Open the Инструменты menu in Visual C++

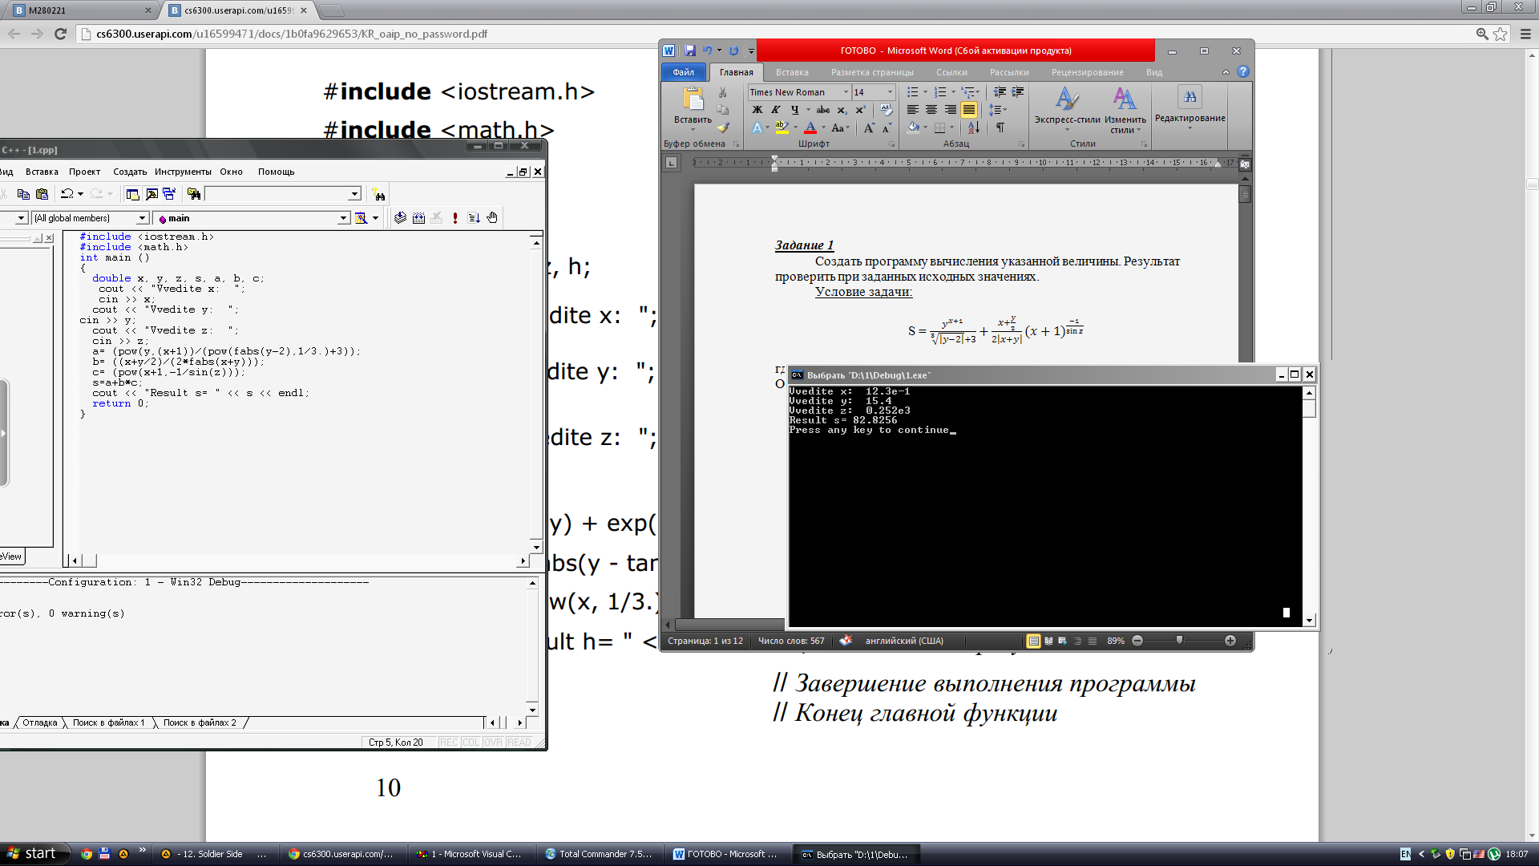[x=183, y=172]
